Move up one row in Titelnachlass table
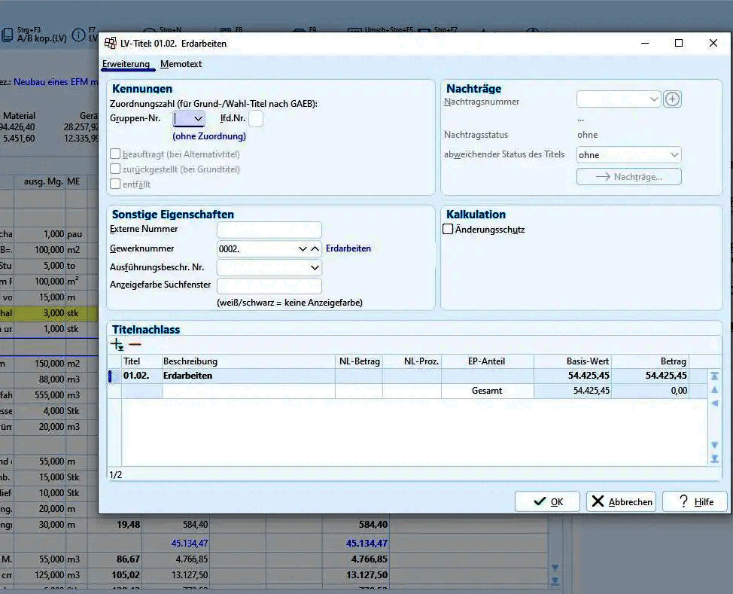This screenshot has height=594, width=733. [714, 390]
